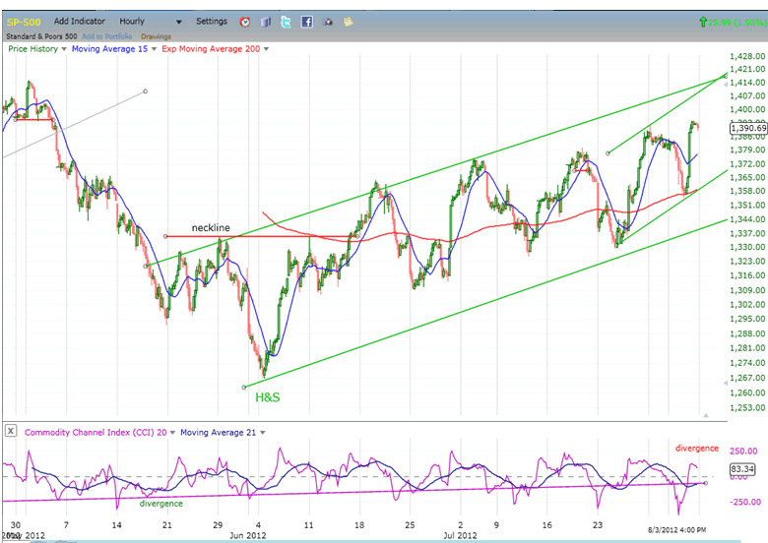768x543 pixels.
Task: Click the green H&S annotation
Action: tap(268, 397)
